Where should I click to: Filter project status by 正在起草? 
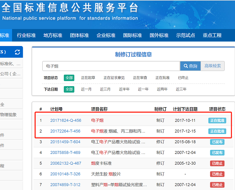[x=88, y=78]
